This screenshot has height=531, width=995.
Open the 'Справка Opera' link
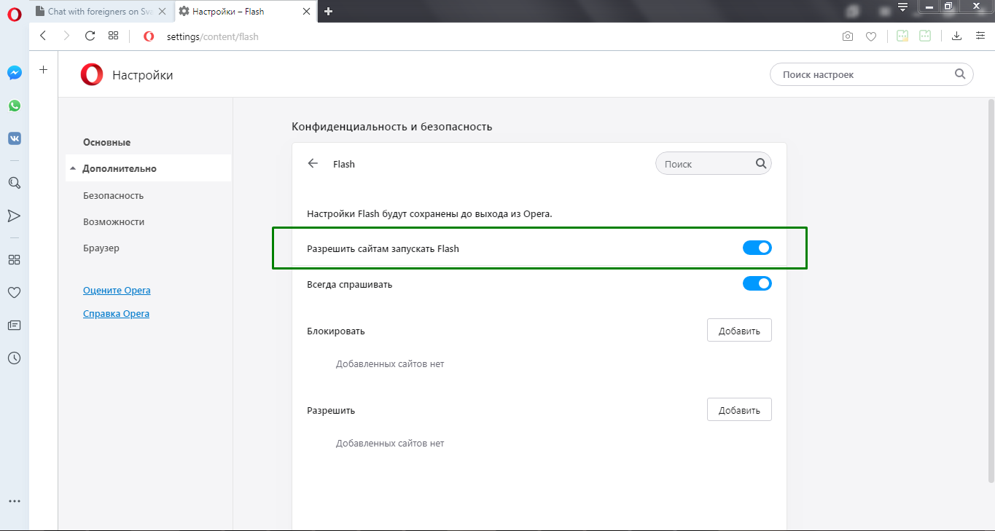(116, 314)
